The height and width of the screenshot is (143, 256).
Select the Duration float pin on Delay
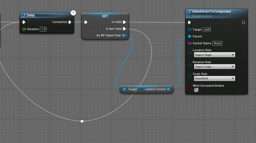coord(24,29)
